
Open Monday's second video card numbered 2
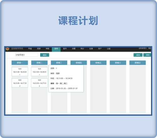tap(20, 83)
